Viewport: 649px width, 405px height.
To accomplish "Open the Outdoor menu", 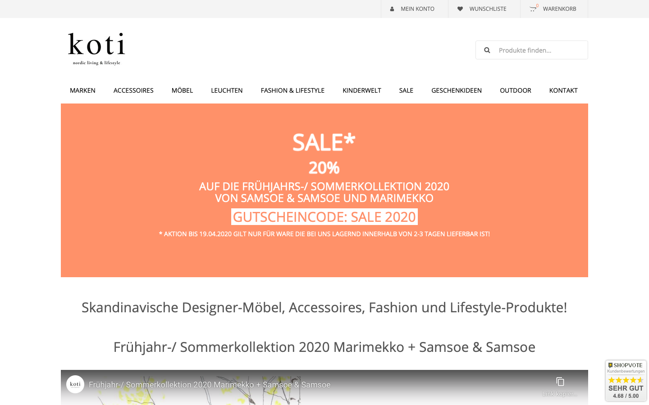I will (x=516, y=90).
